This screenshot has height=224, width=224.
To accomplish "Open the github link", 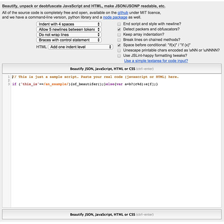I will 123,13.
